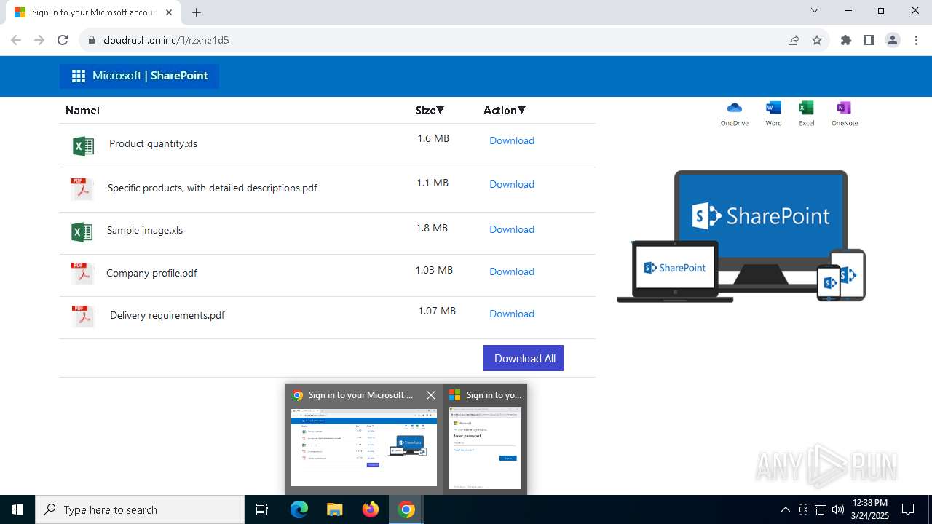The width and height of the screenshot is (932, 524).
Task: Open the Extensions puzzle icon
Action: (846, 40)
